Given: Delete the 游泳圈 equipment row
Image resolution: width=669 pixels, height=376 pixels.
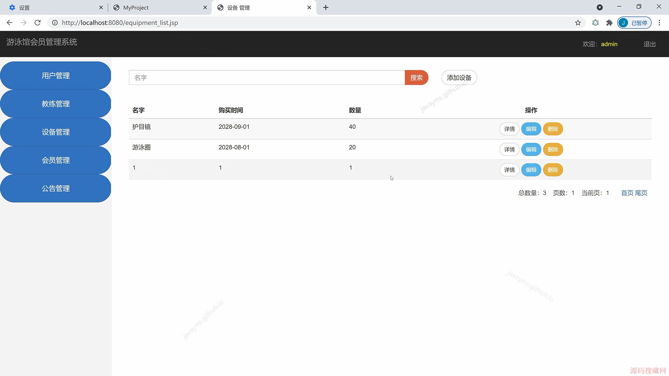Looking at the screenshot, I should click(x=553, y=149).
